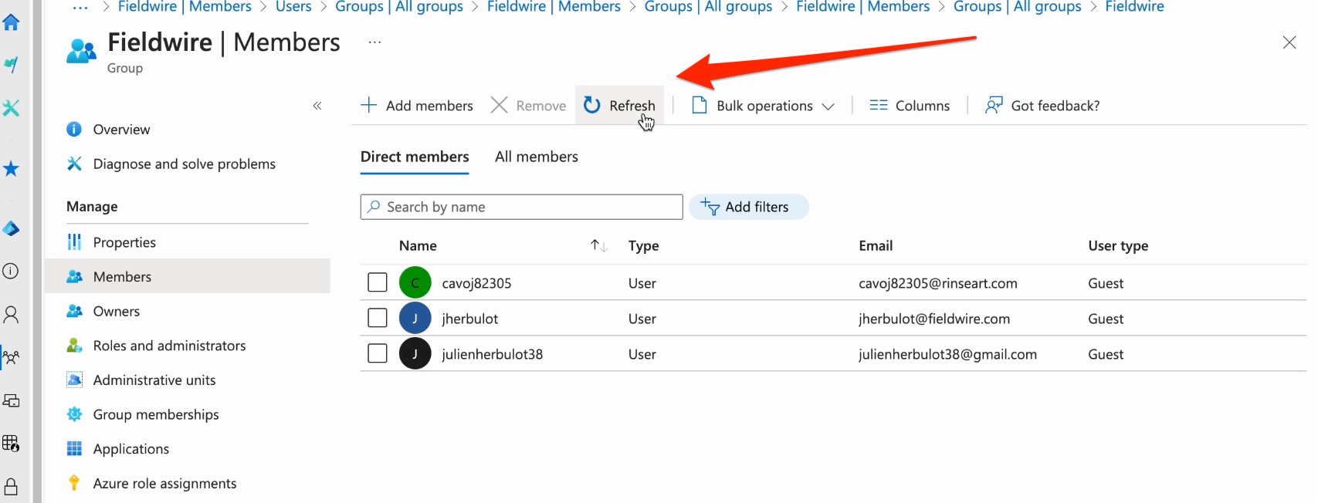Click the Got feedback? button
This screenshot has width=1318, height=503.
(1042, 106)
